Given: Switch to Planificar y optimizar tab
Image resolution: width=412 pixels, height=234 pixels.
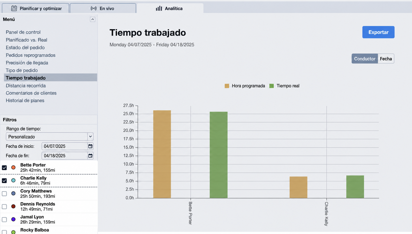Looking at the screenshot, I should tap(35, 8).
